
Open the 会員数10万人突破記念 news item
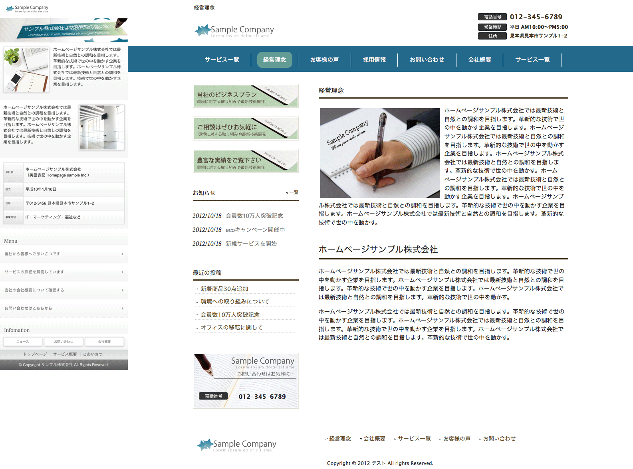coord(254,216)
